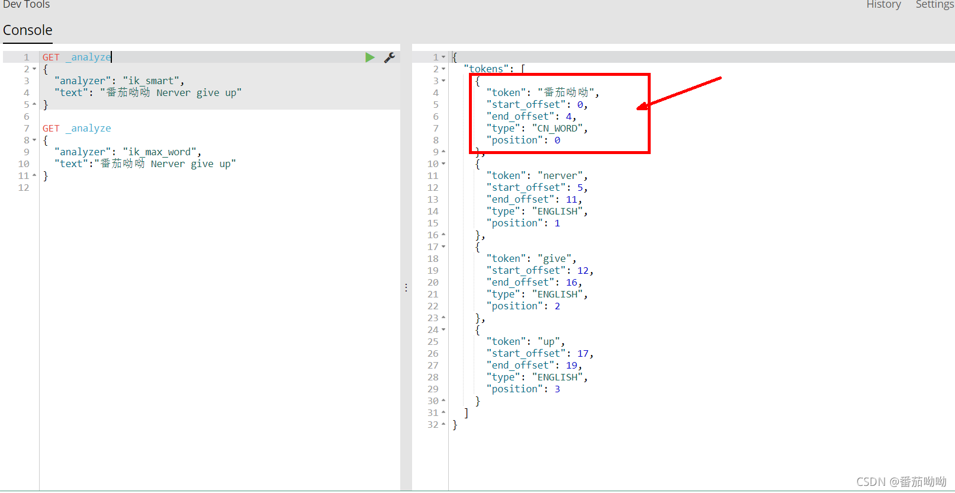Open the History panel
The image size is (955, 493).
tap(883, 5)
